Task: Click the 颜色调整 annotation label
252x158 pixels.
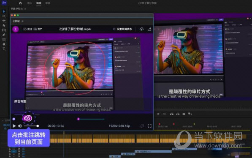Action: (x=20, y=101)
